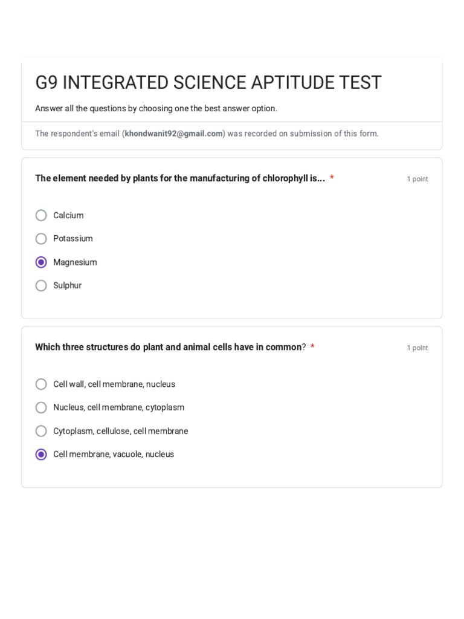
Task: Click the red required asterisk on cells question
Action: pyautogui.click(x=312, y=346)
